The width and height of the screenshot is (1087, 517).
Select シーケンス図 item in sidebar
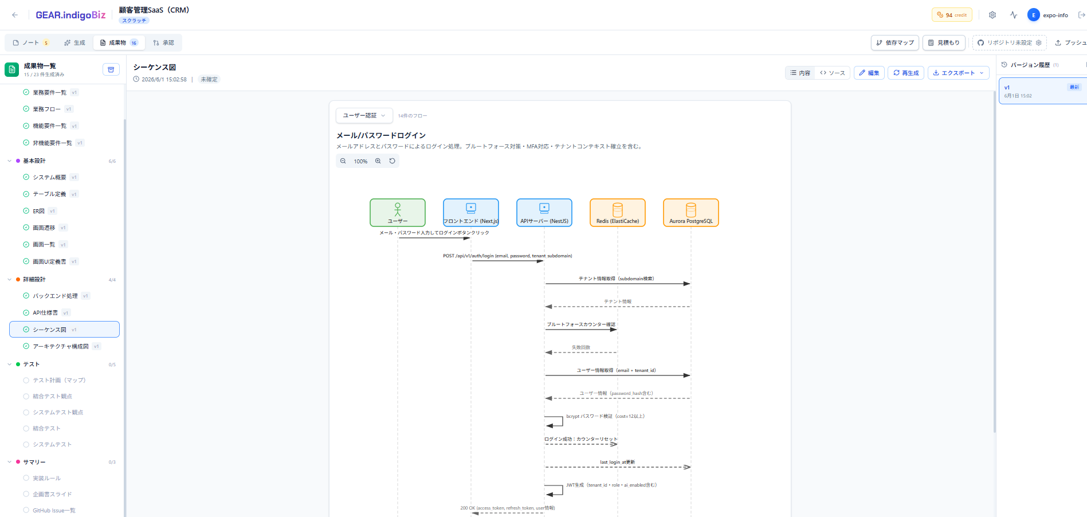tap(64, 330)
